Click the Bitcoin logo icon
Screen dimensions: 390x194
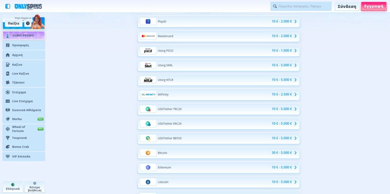tap(148, 153)
